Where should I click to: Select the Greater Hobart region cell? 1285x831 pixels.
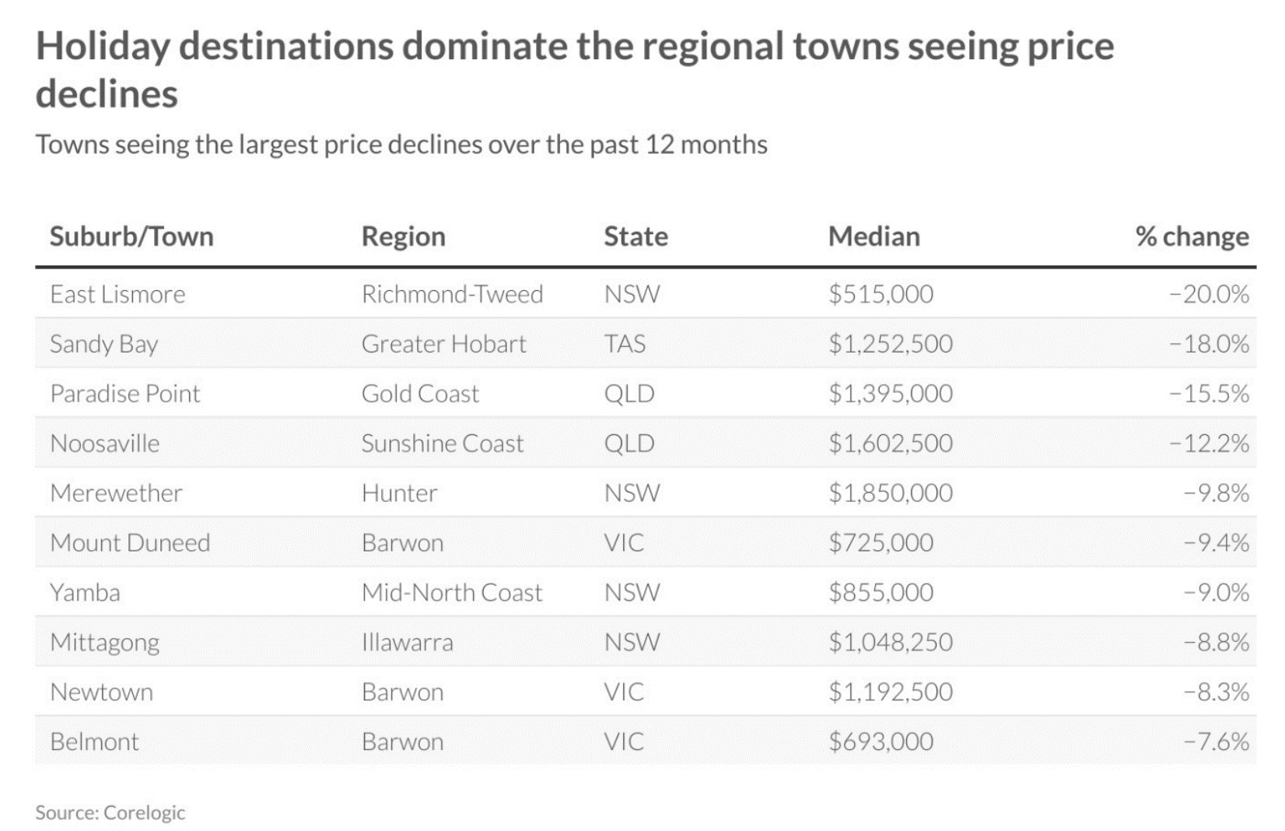443,344
